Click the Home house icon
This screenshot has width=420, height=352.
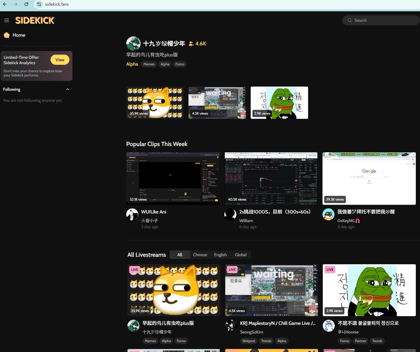point(6,35)
